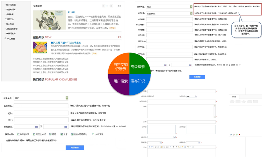This screenshot has width=263, height=157.
Task: Pick diamond shape in flow chart panel
Action: pyautogui.click(x=244, y=101)
